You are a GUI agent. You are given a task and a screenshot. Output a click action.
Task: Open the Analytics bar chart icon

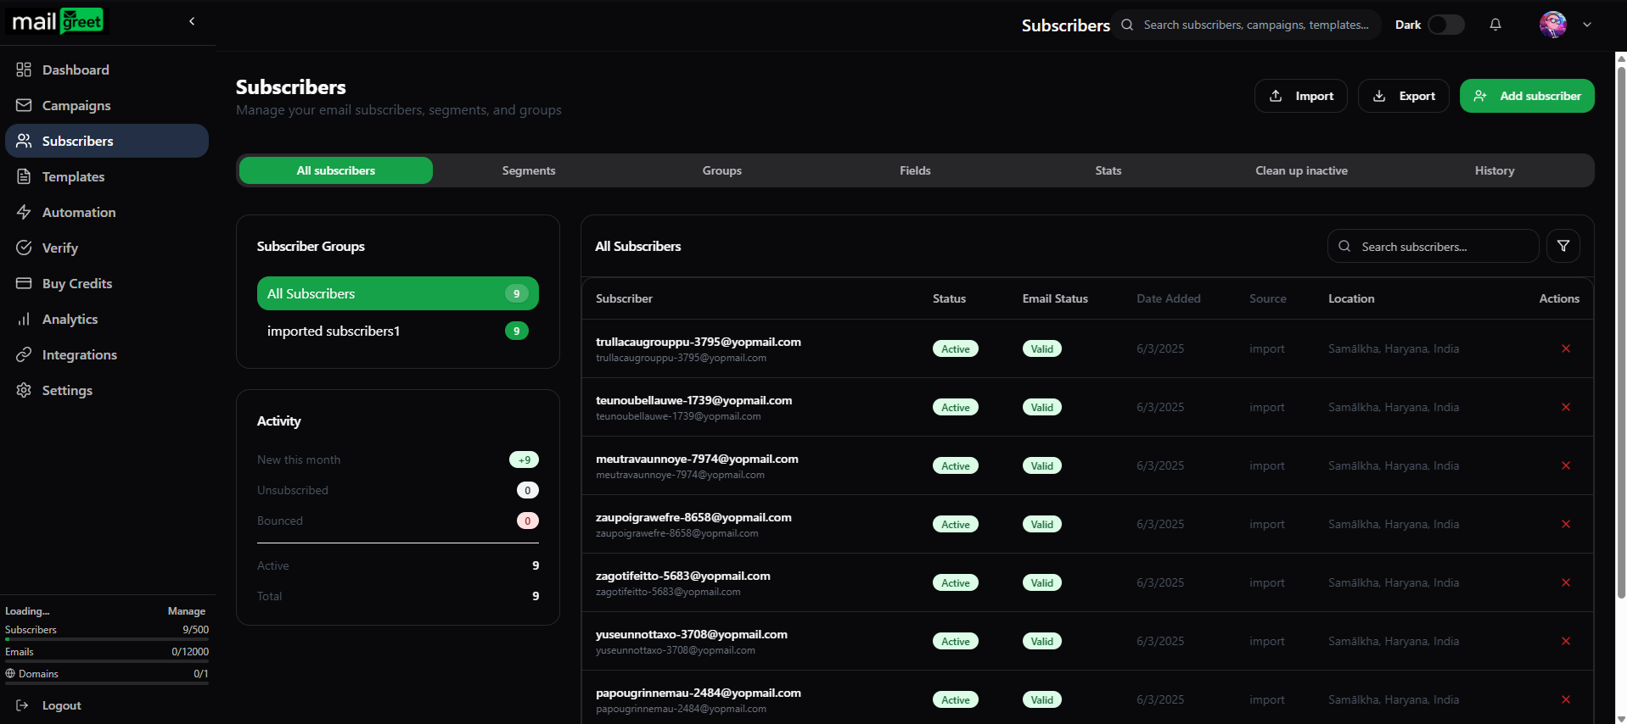pos(24,319)
